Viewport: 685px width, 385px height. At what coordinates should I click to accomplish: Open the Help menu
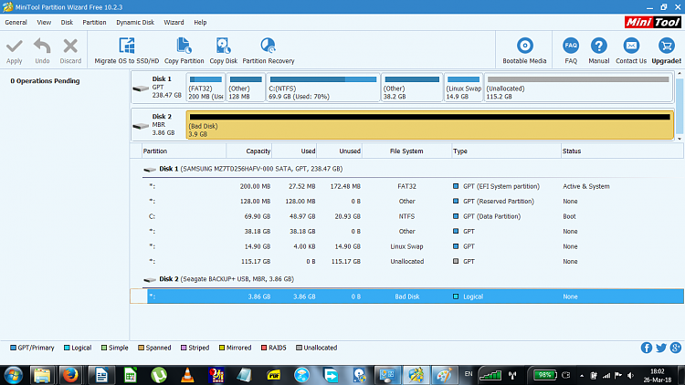click(200, 22)
